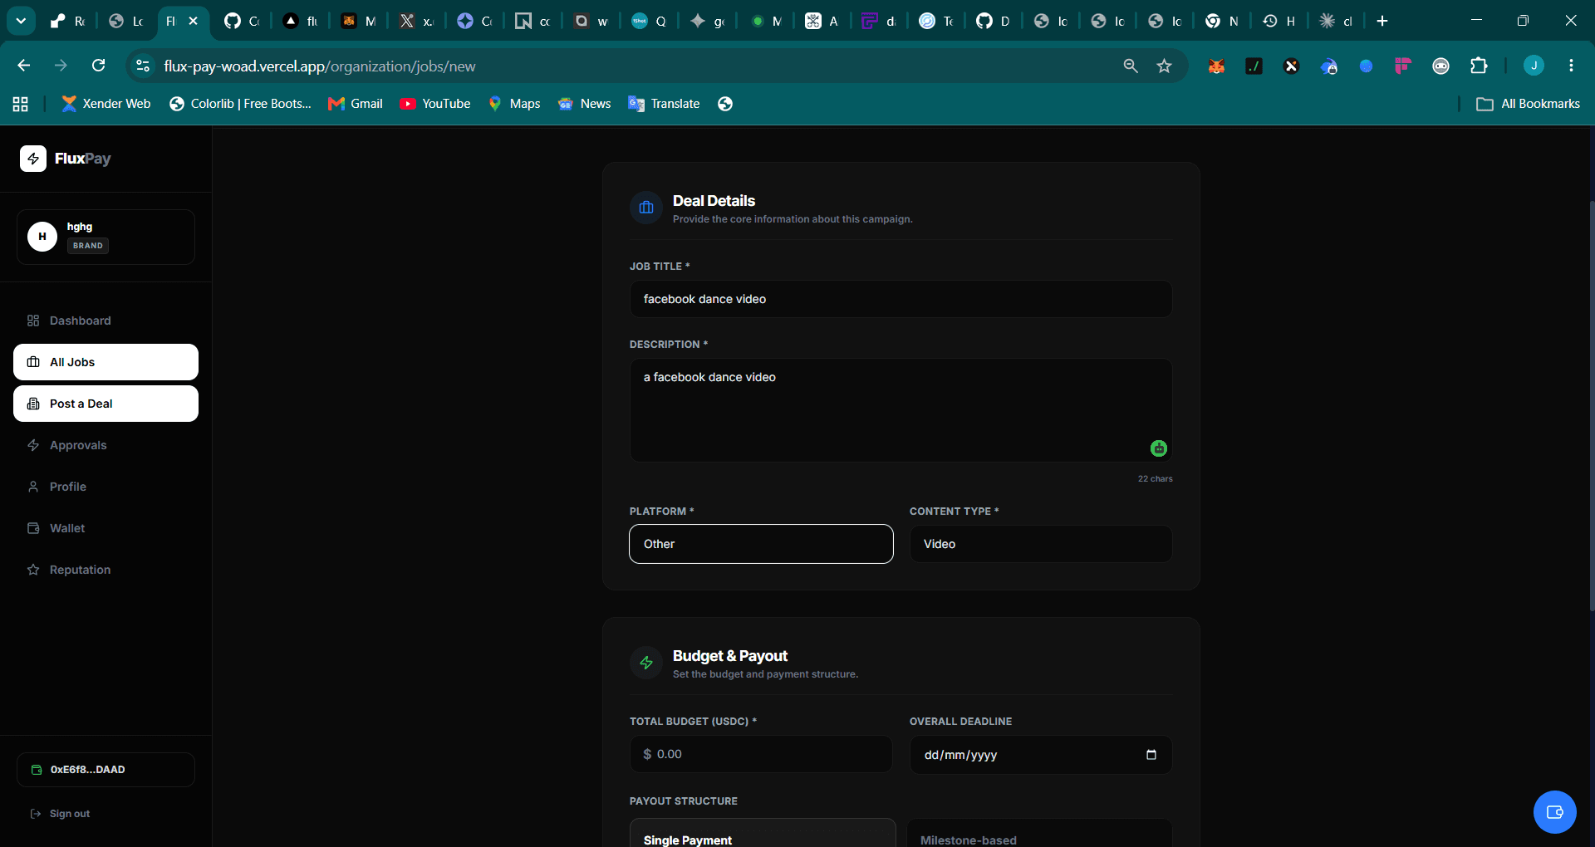Open News bookmark
This screenshot has width=1595, height=847.
(585, 104)
